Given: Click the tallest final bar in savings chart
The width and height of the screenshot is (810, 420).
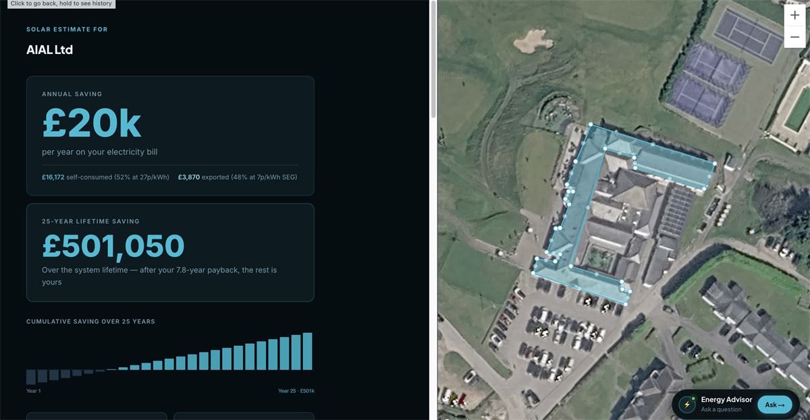Looking at the screenshot, I should coord(307,351).
